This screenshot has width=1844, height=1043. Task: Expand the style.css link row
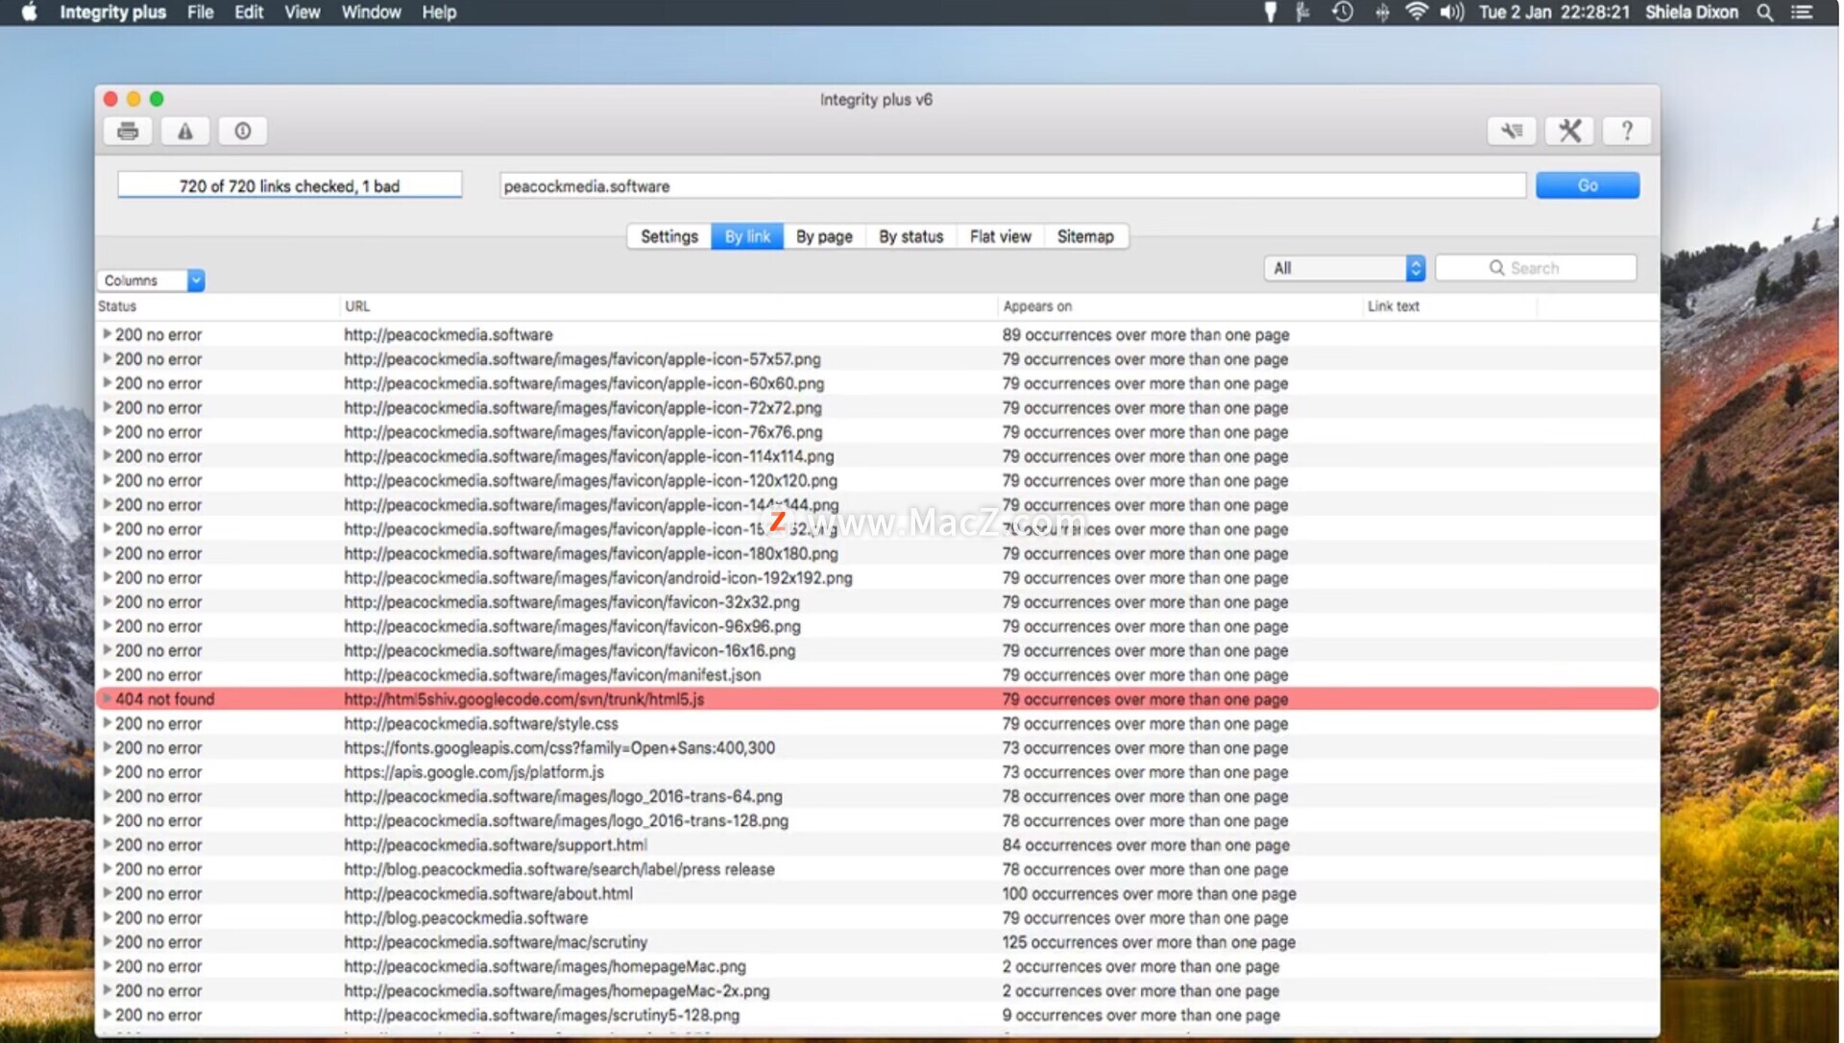[x=107, y=724]
